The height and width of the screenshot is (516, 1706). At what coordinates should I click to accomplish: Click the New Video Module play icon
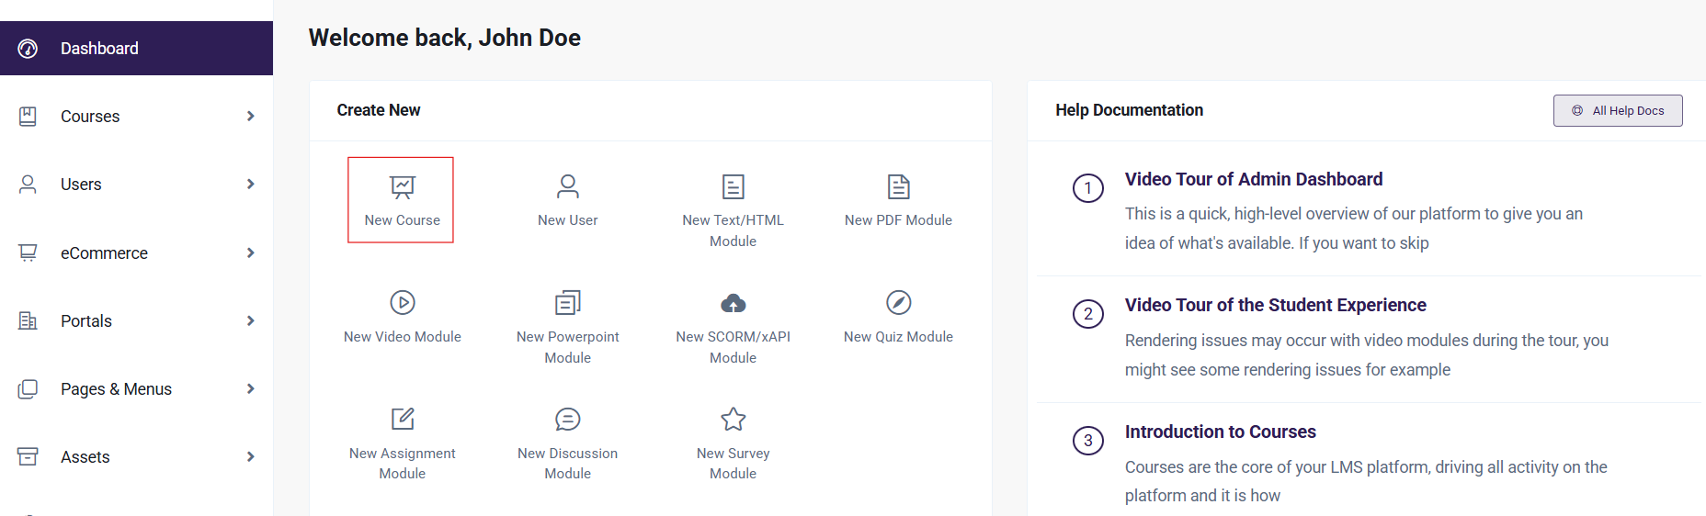point(403,302)
